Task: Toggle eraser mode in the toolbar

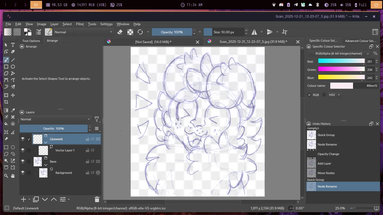Action: (x=120, y=32)
